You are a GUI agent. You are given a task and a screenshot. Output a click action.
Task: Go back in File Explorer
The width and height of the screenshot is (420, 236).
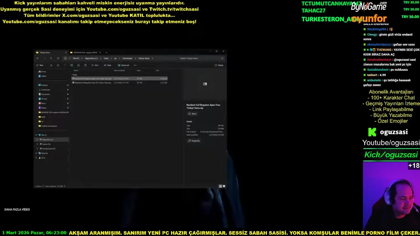(x=37, y=58)
